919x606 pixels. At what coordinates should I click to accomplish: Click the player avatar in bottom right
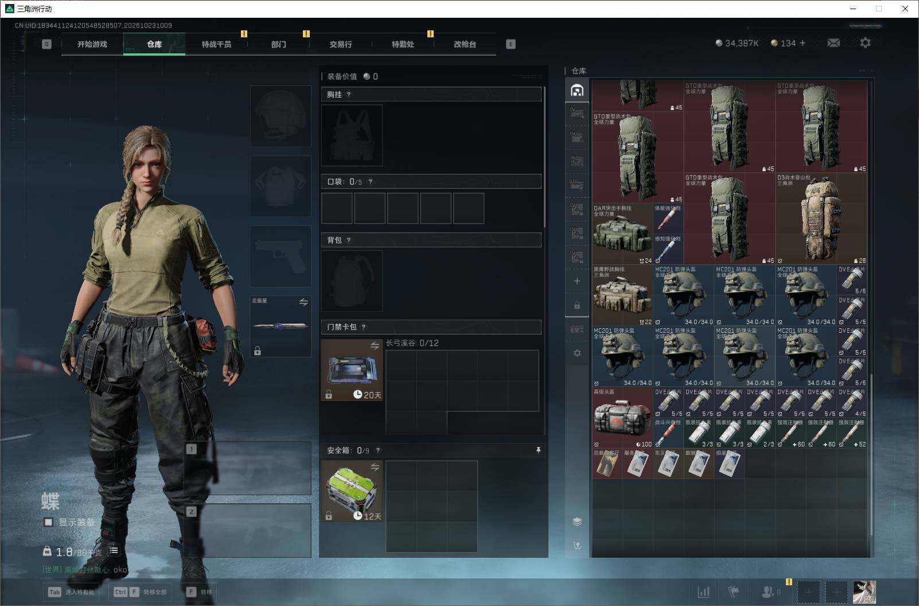click(865, 592)
